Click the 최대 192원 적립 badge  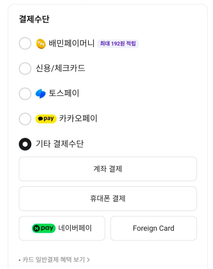118,43
